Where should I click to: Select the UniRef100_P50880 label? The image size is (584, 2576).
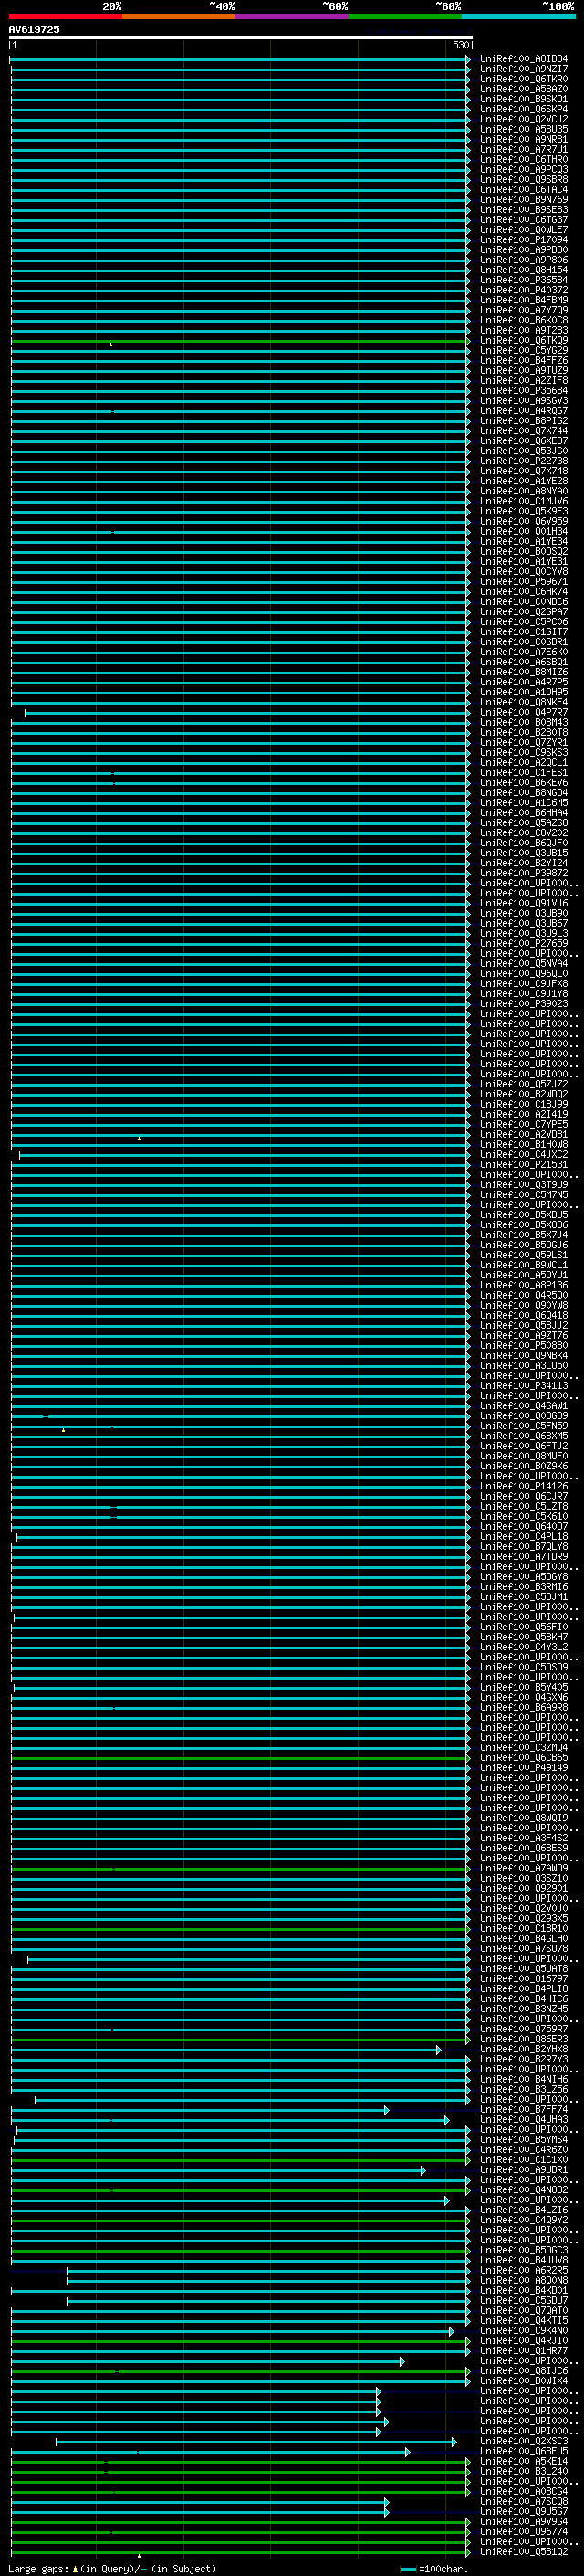coord(524,1345)
